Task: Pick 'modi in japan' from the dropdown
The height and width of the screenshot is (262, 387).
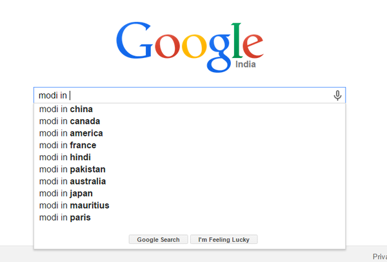Action: (x=190, y=194)
